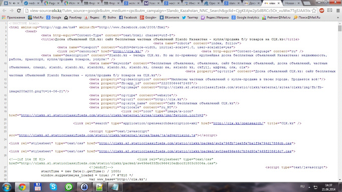Click the fb:app_id meta line

(x=143, y=83)
